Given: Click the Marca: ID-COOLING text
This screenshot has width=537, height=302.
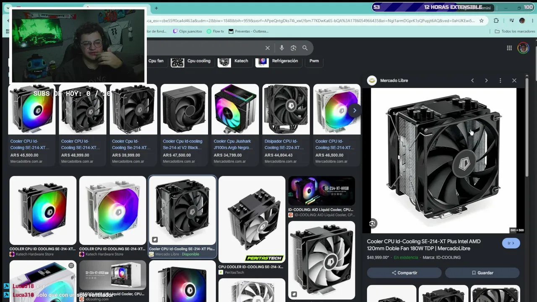Looking at the screenshot, I should point(442,258).
